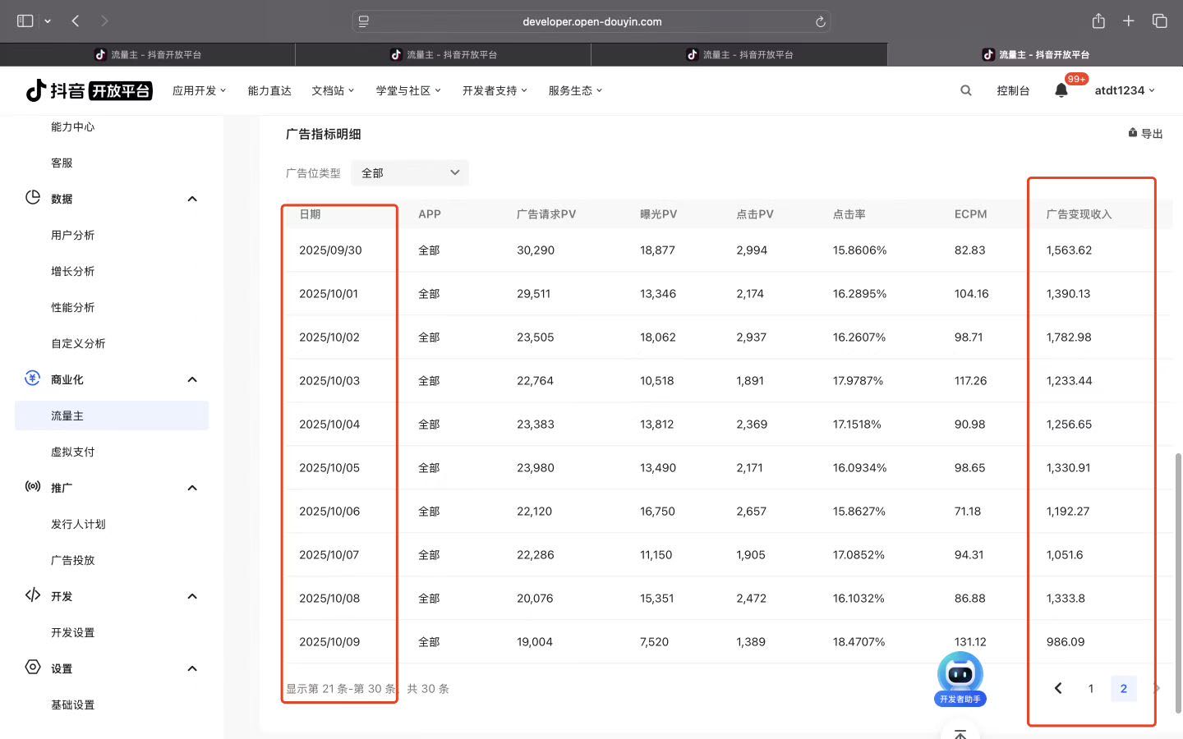Open a new Safari tab with plus icon
Viewport: 1183px width, 739px height.
(1129, 21)
